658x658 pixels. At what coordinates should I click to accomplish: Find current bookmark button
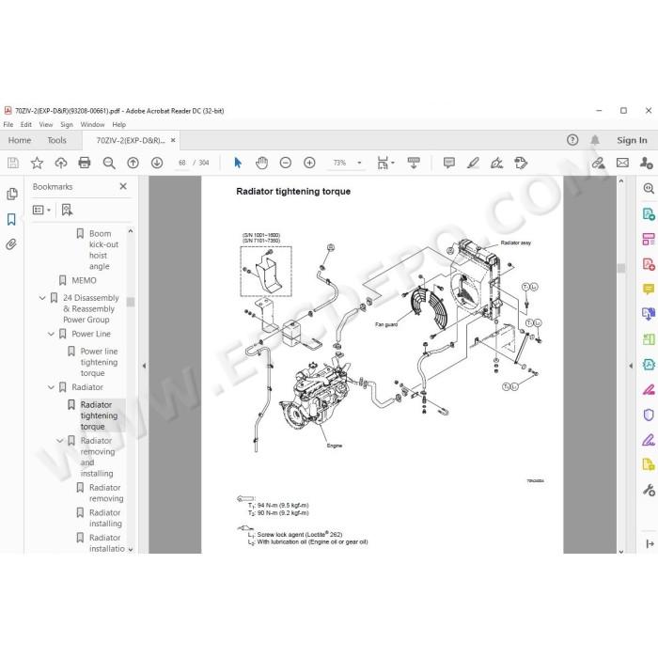(67, 210)
